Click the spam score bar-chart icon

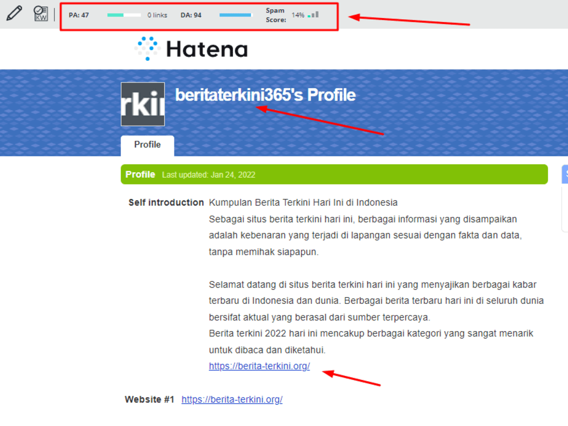tap(314, 15)
